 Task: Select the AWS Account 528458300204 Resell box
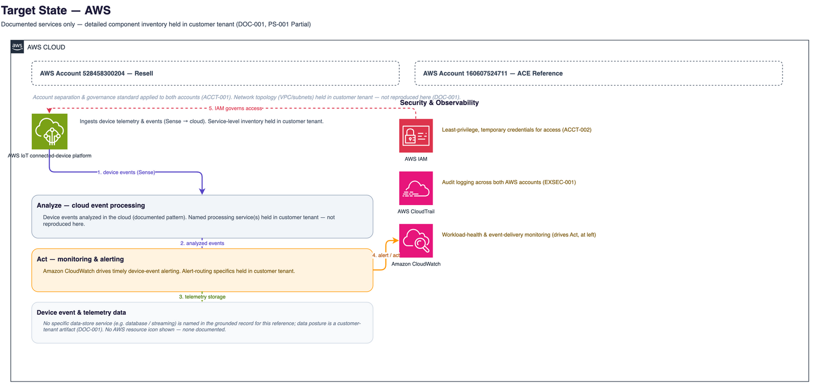[215, 73]
